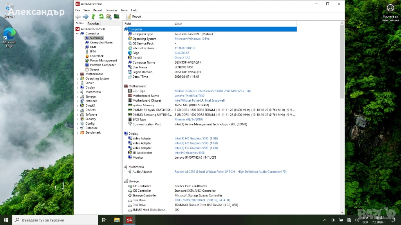The image size is (401, 225).
Task: Click the Report button in the toolbar
Action: (134, 16)
